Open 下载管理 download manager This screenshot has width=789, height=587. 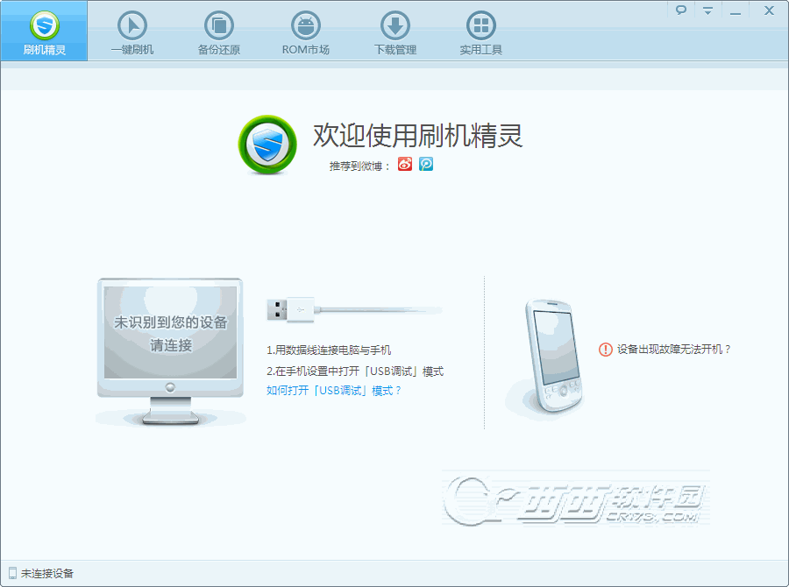point(394,32)
